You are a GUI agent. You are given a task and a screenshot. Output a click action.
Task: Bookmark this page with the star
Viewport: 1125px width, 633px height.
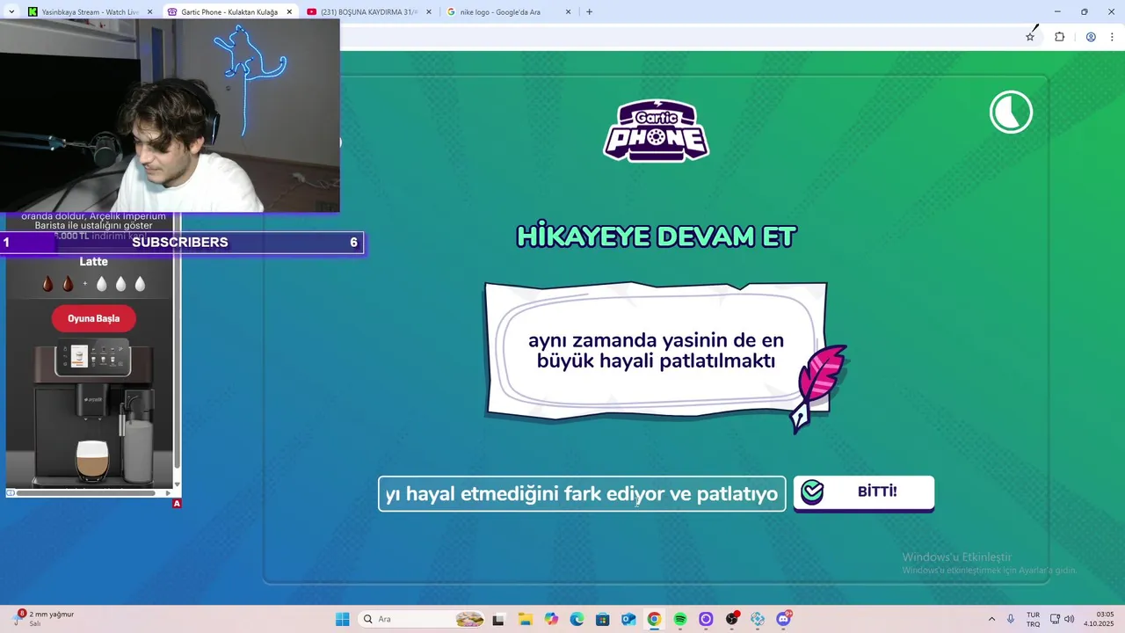pos(1030,37)
